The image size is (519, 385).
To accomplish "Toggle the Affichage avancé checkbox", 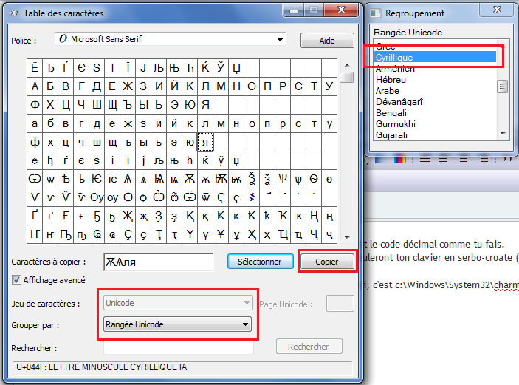I will click(17, 280).
